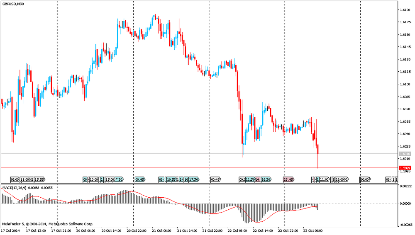Click the grey 1.6016 bid price label
The image size is (415, 235).
405,154
